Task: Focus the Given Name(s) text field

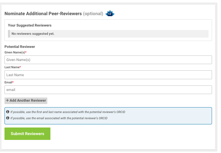Action: [108, 60]
